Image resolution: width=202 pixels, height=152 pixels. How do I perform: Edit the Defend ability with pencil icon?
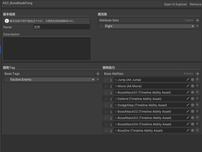188,99
